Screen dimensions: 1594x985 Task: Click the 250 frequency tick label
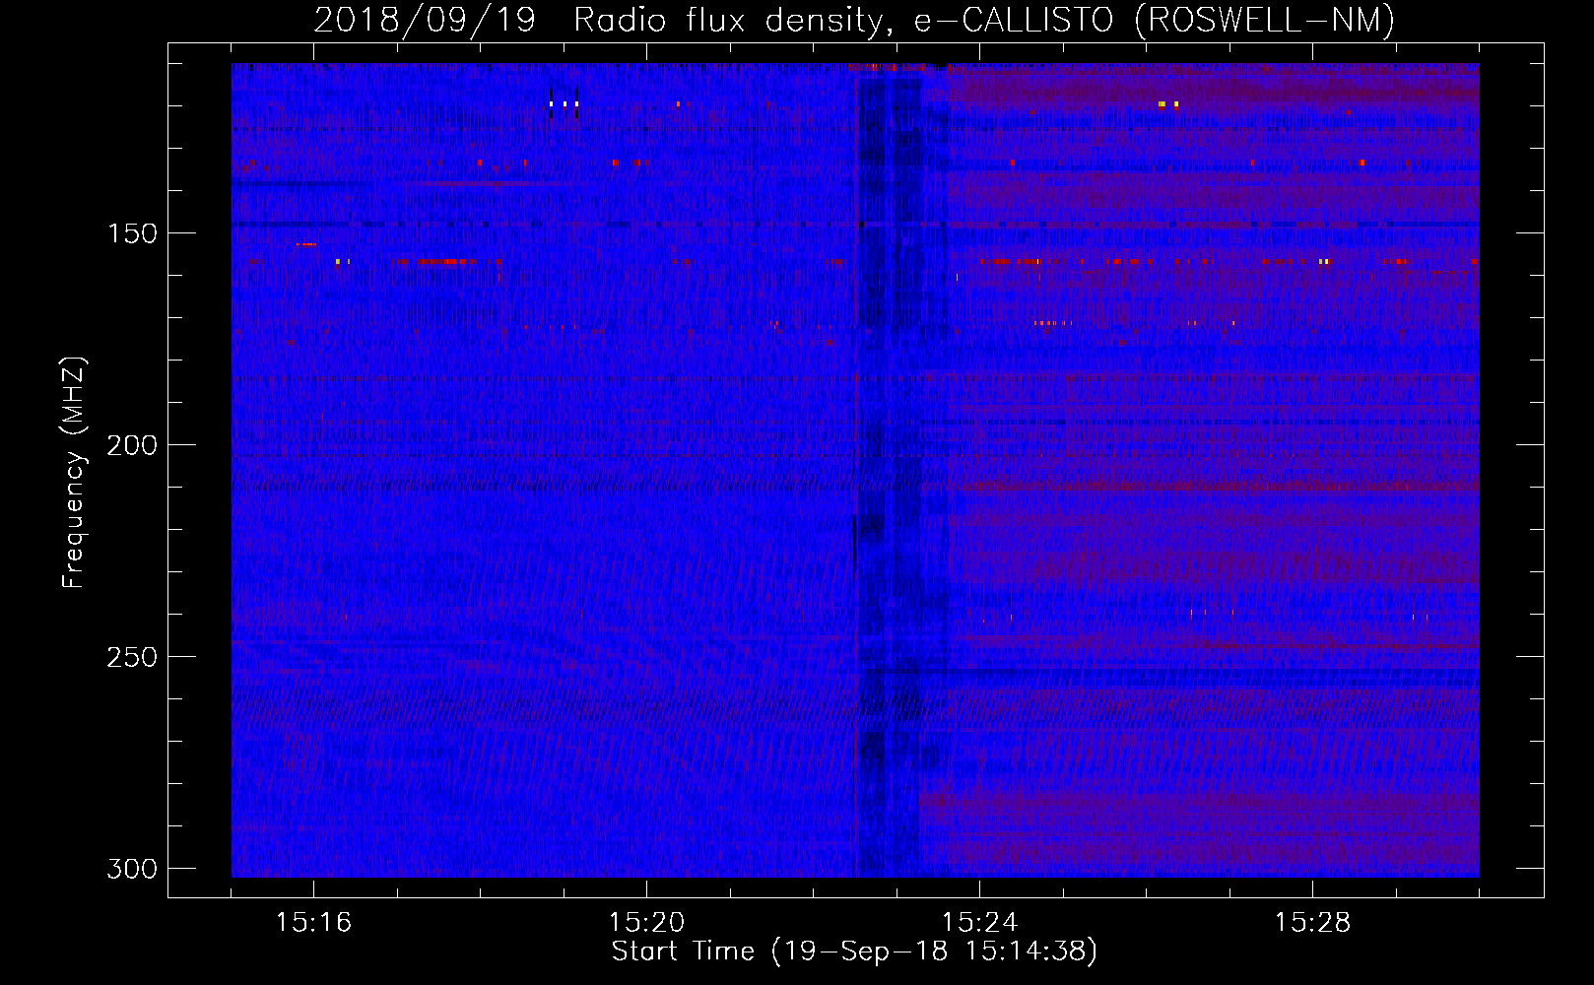point(132,657)
